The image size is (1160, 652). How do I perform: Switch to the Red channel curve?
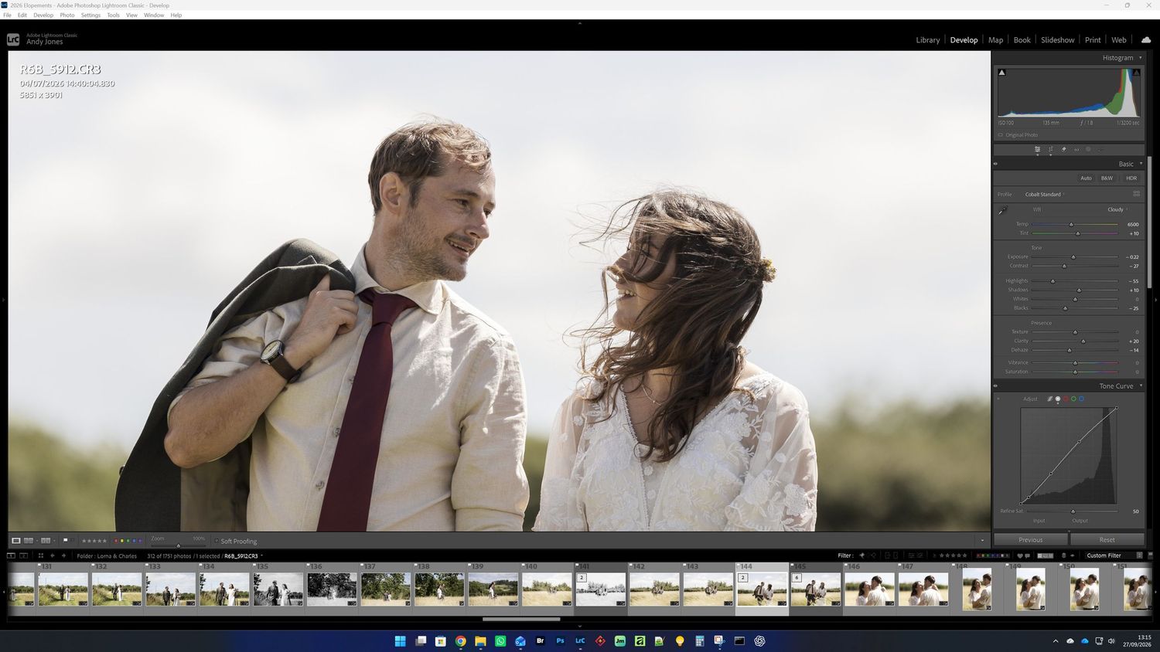pos(1066,399)
